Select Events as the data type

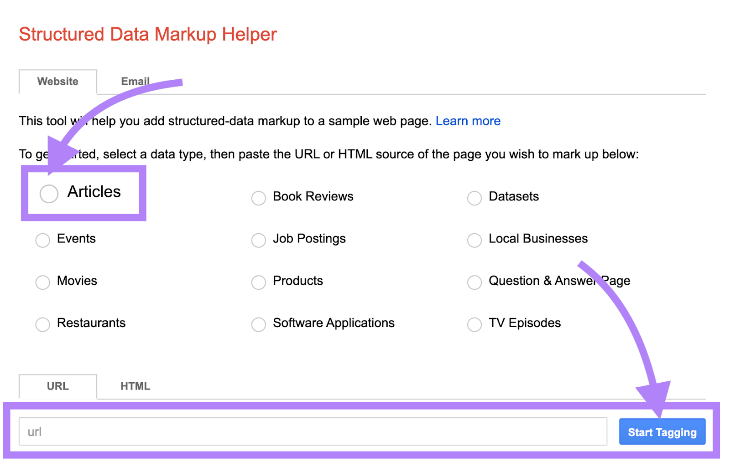[42, 240]
